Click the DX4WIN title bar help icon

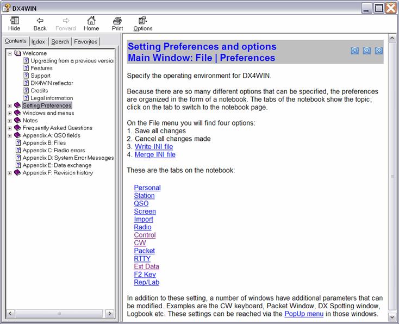pos(7,8)
